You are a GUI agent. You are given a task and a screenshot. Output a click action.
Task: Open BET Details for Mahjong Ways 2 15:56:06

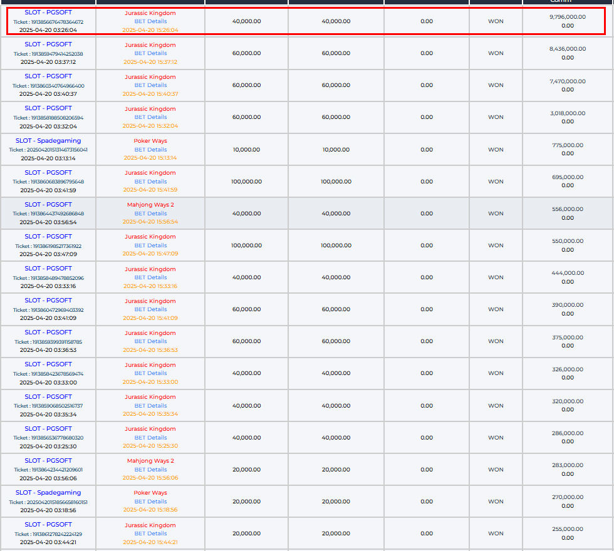click(150, 470)
